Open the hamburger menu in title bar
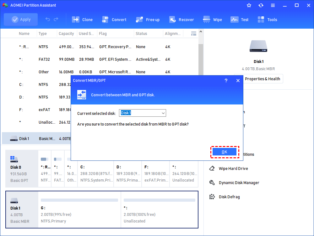Screen dimensions: 314x236 point(273,5)
